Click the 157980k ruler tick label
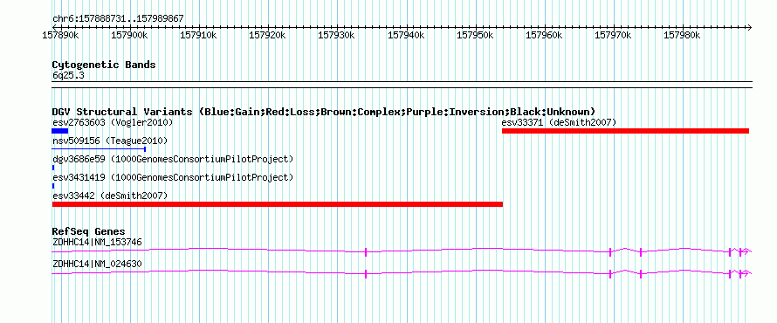This screenshot has height=323, width=777. pyautogui.click(x=683, y=35)
